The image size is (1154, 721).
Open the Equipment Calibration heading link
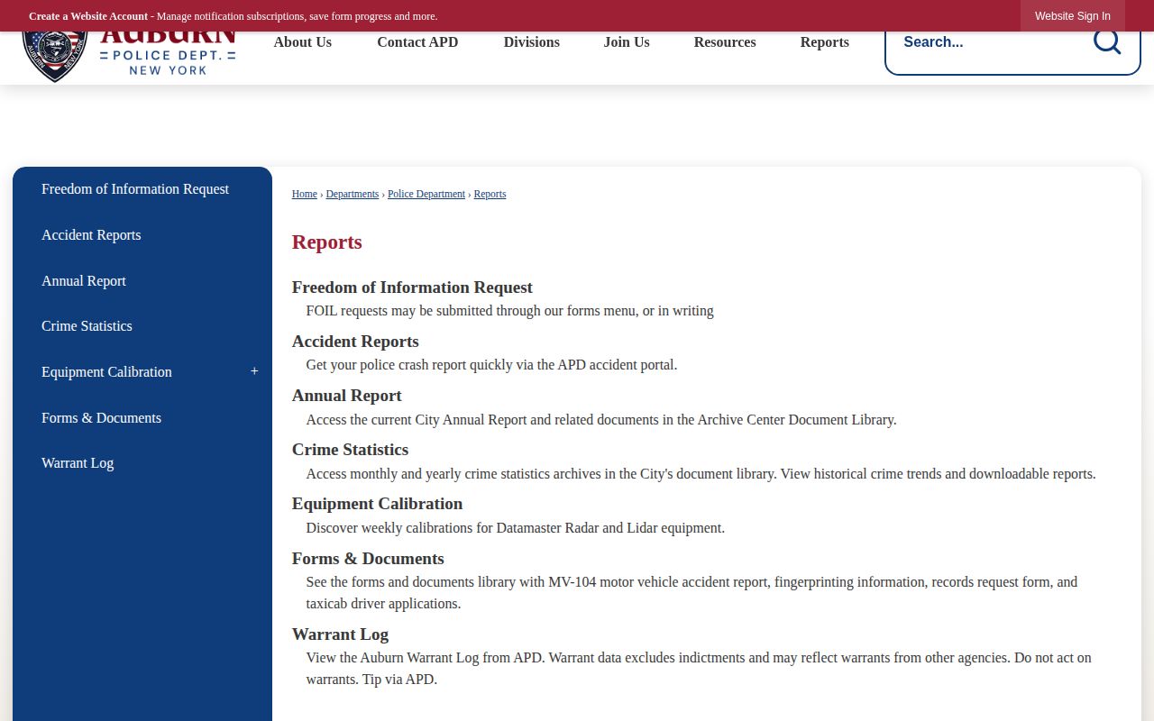(377, 504)
